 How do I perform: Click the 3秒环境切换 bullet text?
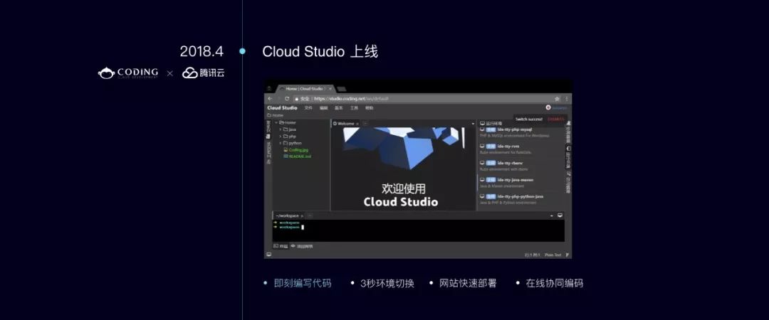point(387,283)
